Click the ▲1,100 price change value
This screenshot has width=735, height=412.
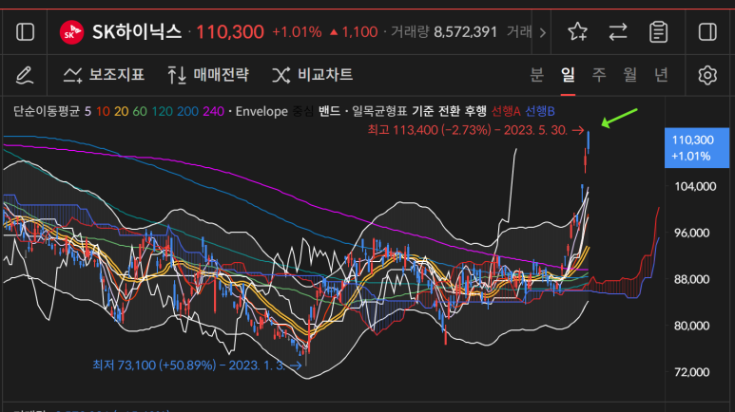[x=354, y=32]
